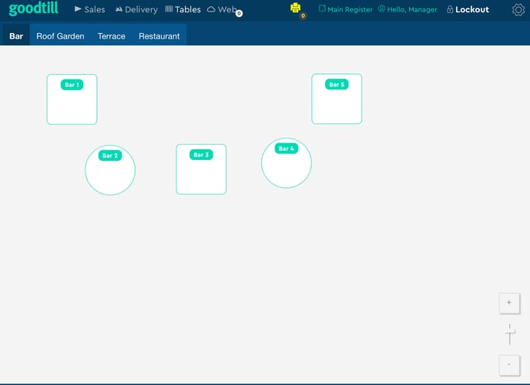Switch to the Roof Garden tab
The height and width of the screenshot is (385, 530).
(x=60, y=35)
